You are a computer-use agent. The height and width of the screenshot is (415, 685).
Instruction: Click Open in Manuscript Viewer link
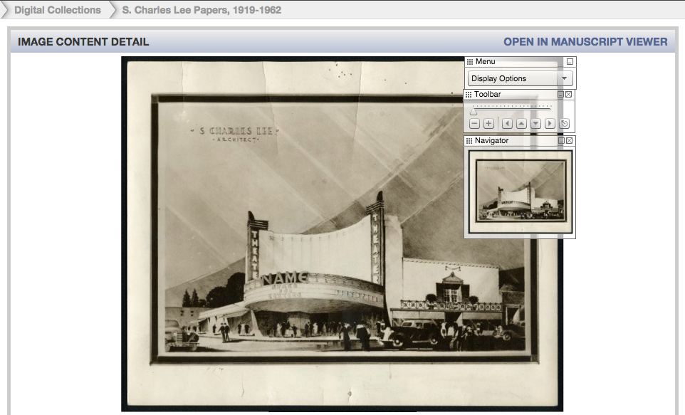(585, 42)
